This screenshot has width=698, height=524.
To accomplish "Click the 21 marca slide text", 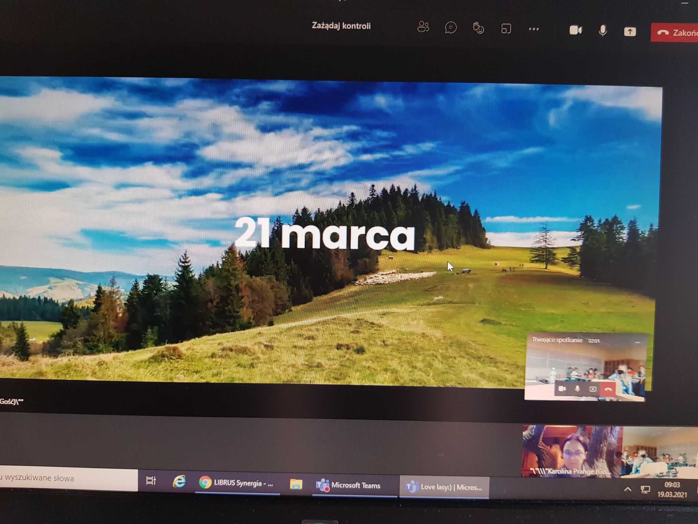I will coord(325,233).
